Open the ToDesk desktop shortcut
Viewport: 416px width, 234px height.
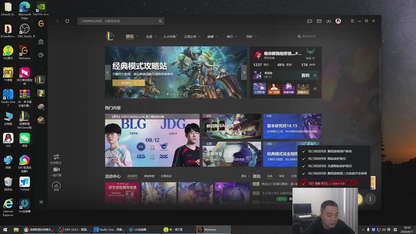click(x=24, y=184)
